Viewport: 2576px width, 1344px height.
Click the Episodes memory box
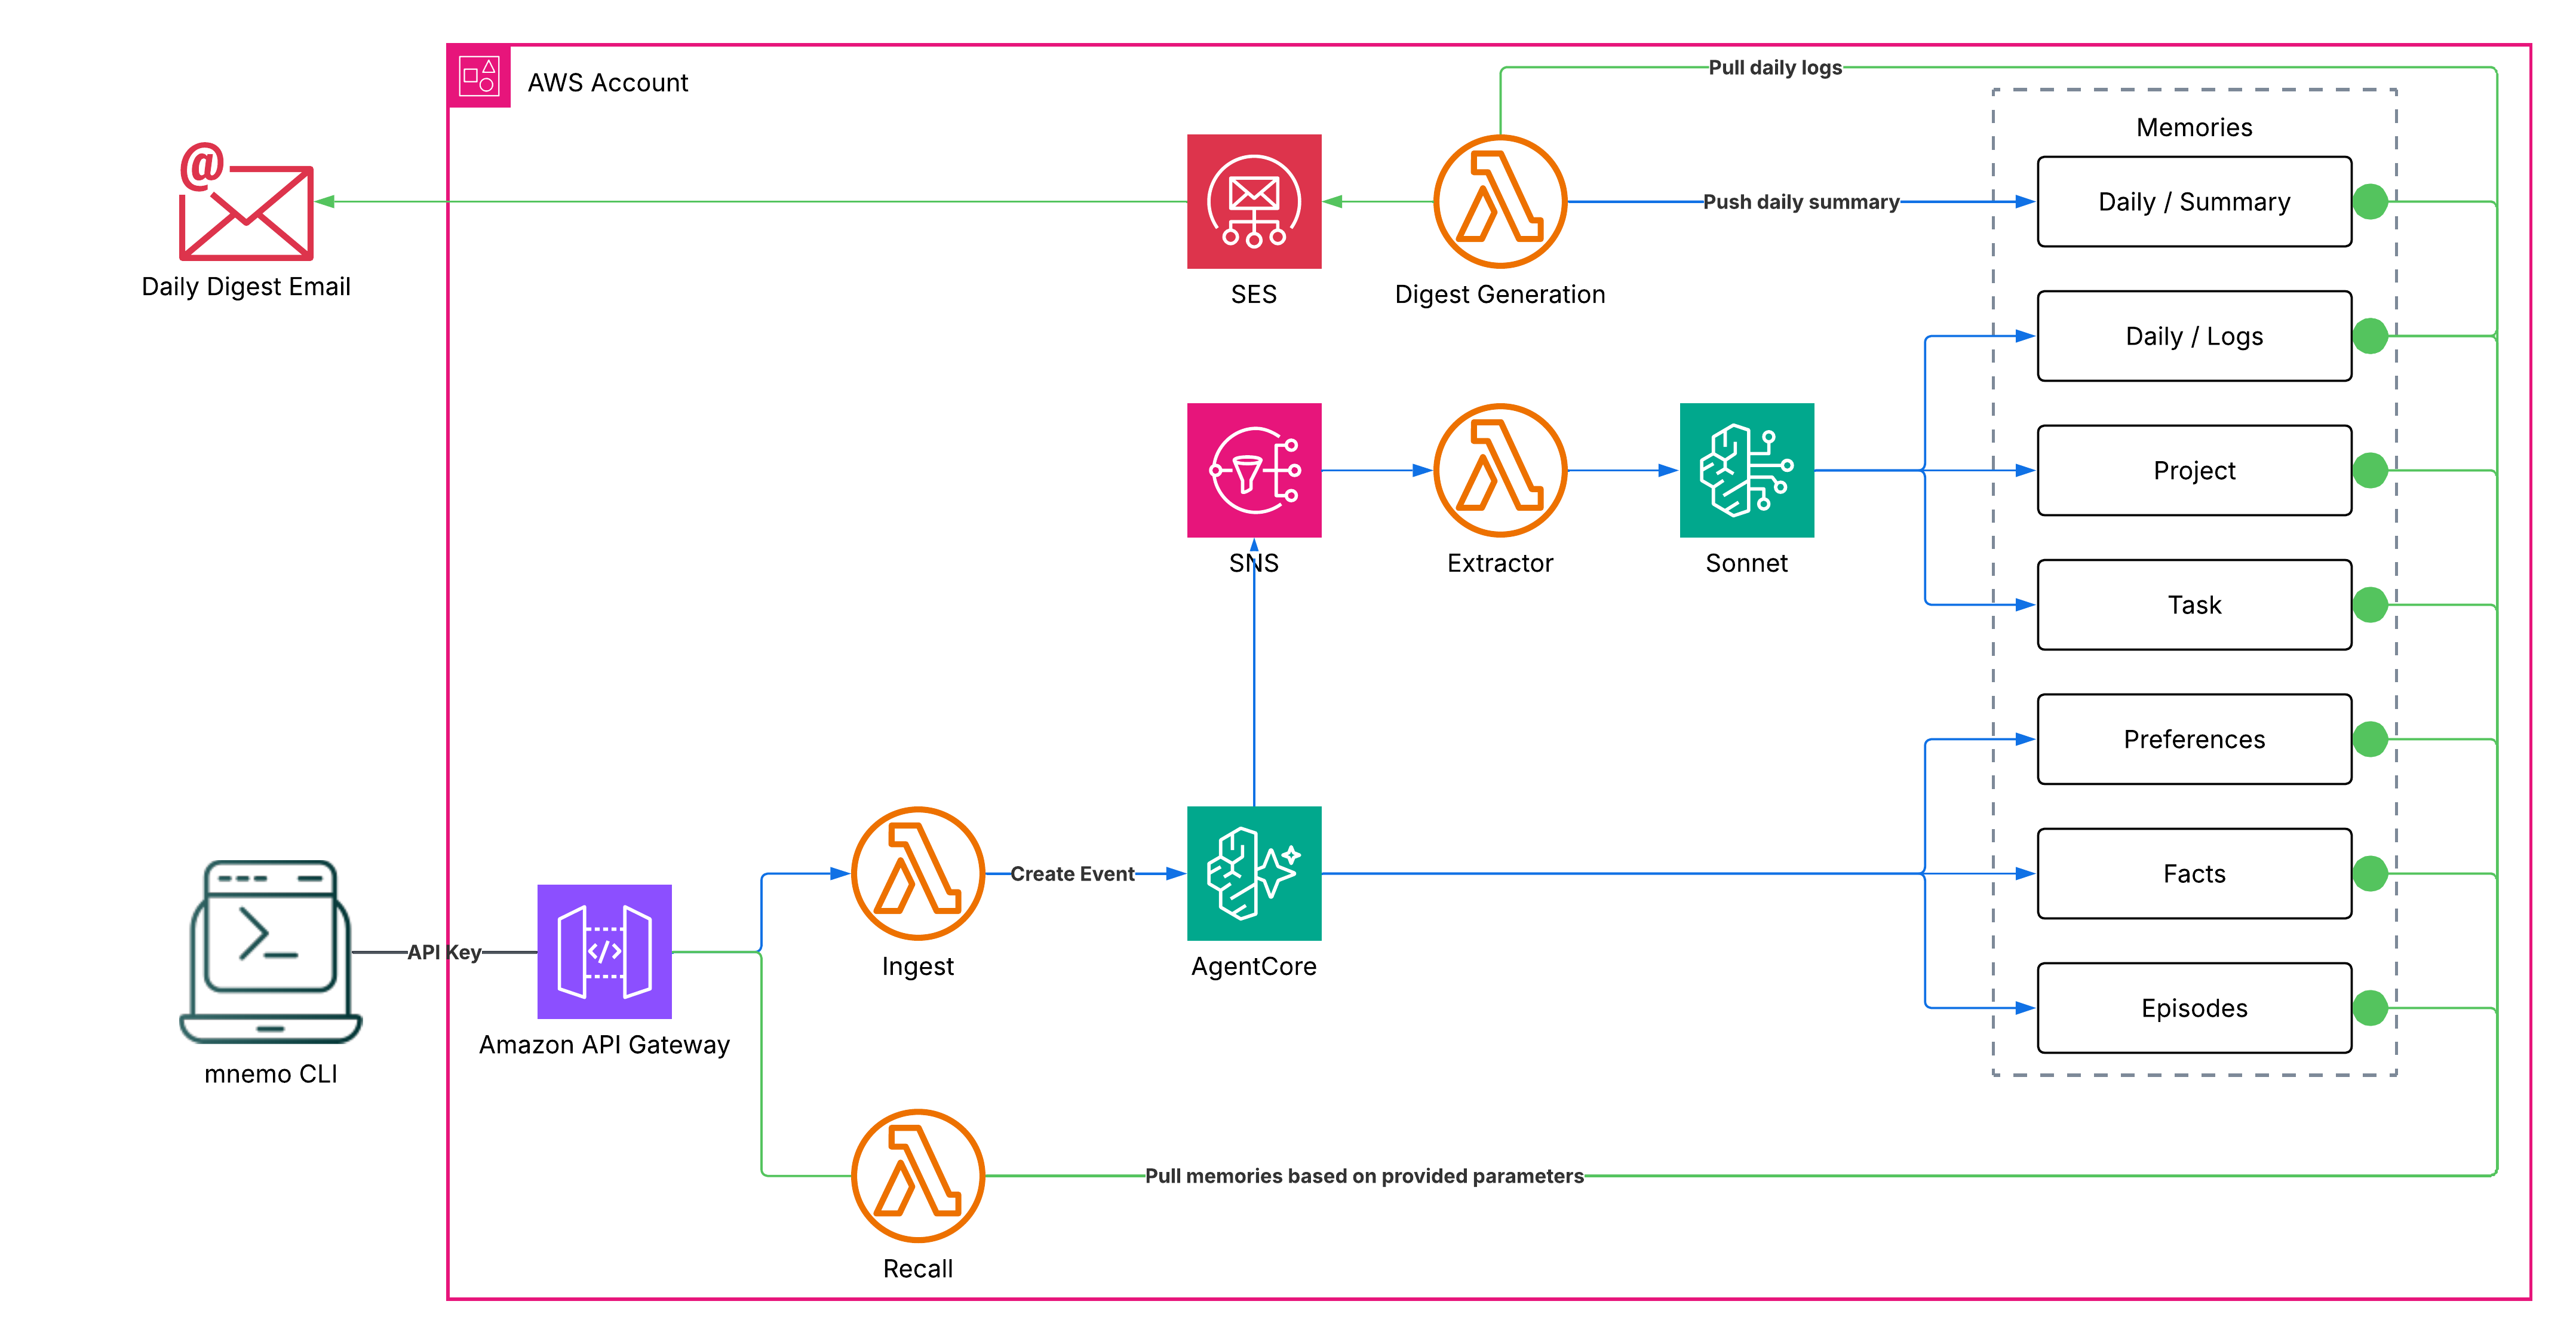pos(2193,1008)
